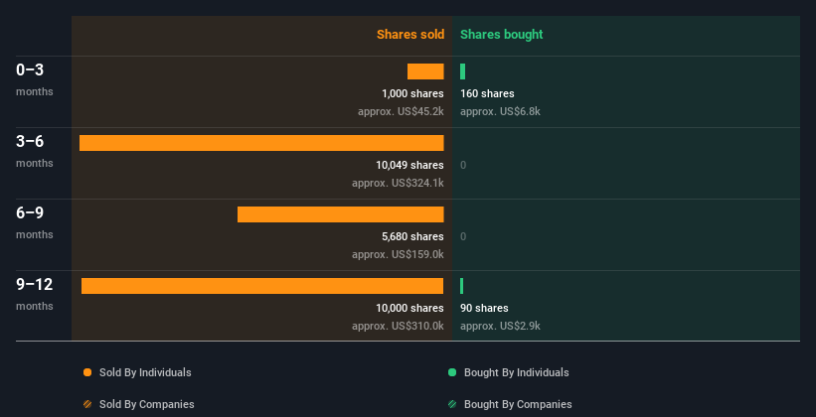Select the 3–6 months row label
Viewport: 816px width, 417px height.
35,151
